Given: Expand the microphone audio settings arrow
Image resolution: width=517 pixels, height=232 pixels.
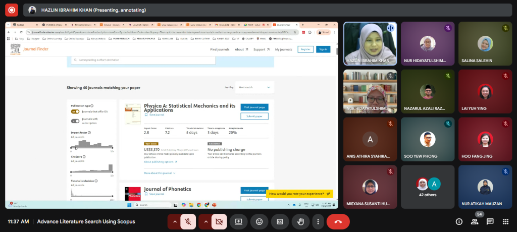Looking at the screenshot, I should coord(174,221).
